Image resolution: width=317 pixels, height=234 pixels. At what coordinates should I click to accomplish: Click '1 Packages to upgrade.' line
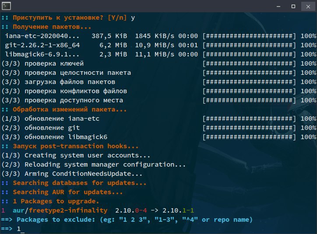coord(56,201)
